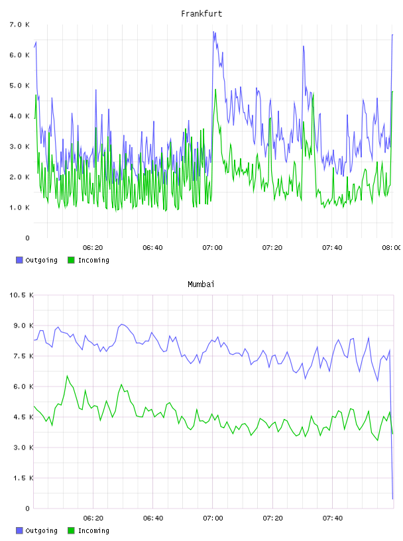
Task: Click the 06:40 time label in Frankfurt
Action: point(152,248)
